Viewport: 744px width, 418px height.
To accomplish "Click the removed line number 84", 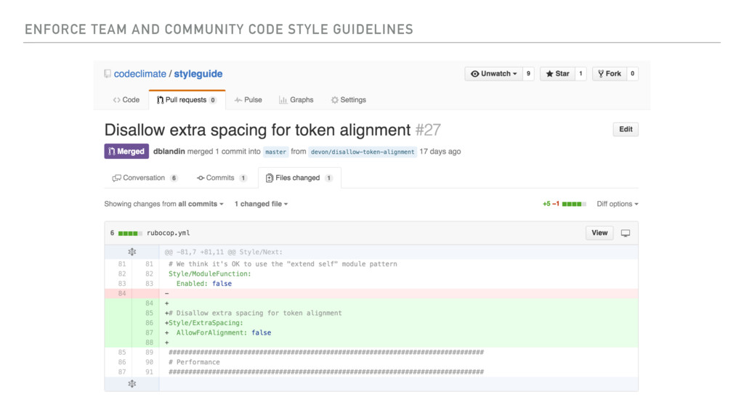I will coord(122,293).
